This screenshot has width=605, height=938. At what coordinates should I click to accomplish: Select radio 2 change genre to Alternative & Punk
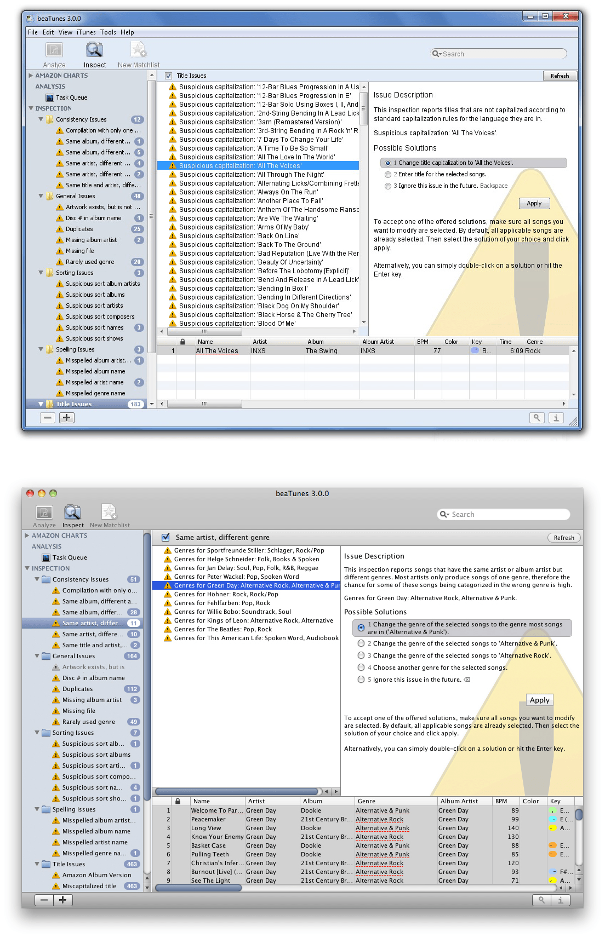click(x=361, y=643)
